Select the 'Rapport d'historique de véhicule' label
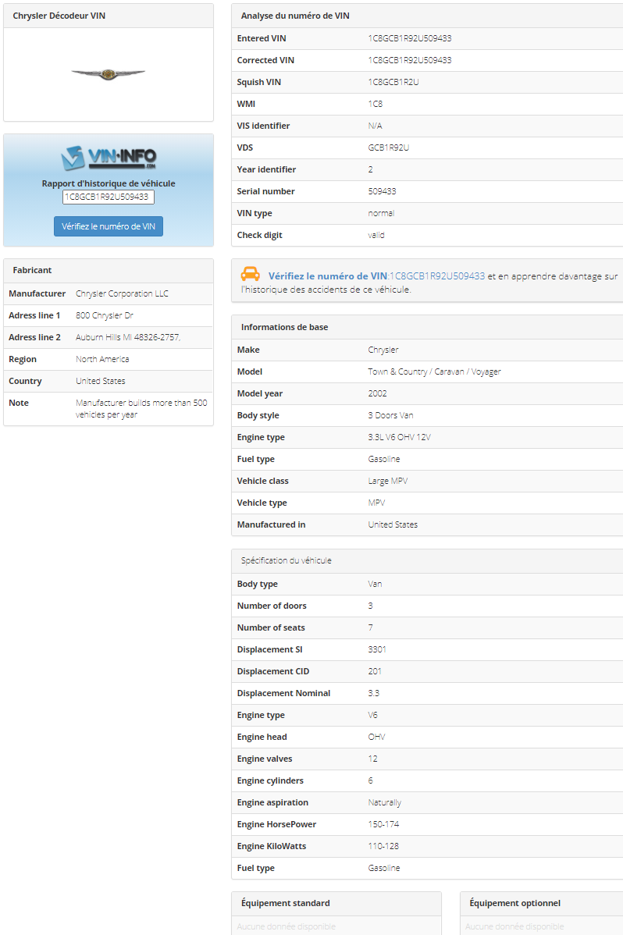This screenshot has width=623, height=935. pyautogui.click(x=108, y=183)
